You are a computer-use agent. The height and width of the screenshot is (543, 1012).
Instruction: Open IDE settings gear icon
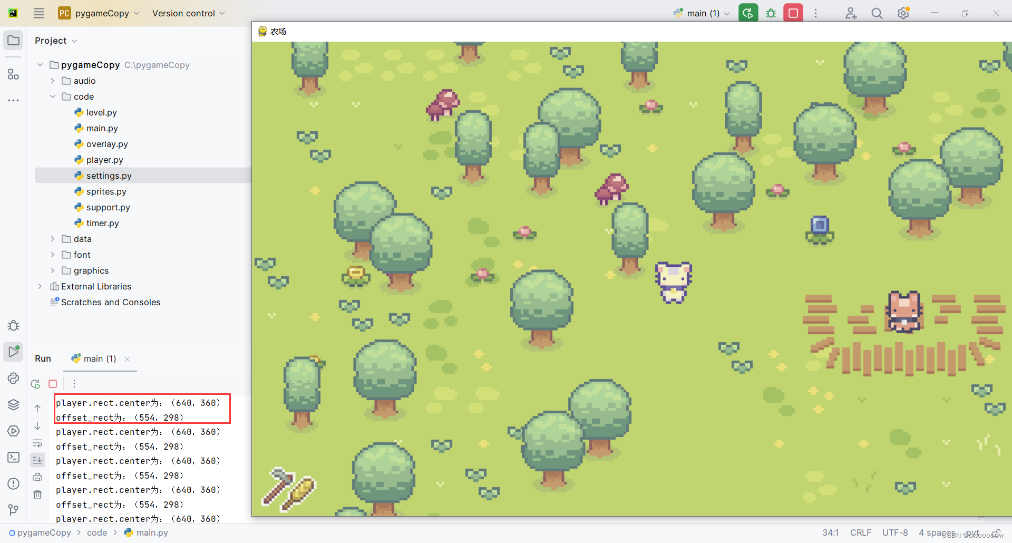[x=903, y=13]
